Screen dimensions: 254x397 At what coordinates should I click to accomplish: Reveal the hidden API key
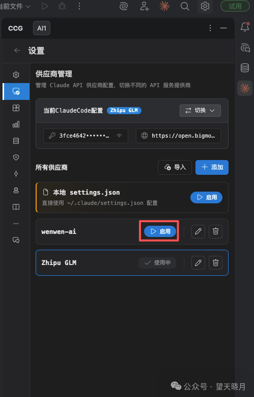click(x=119, y=136)
